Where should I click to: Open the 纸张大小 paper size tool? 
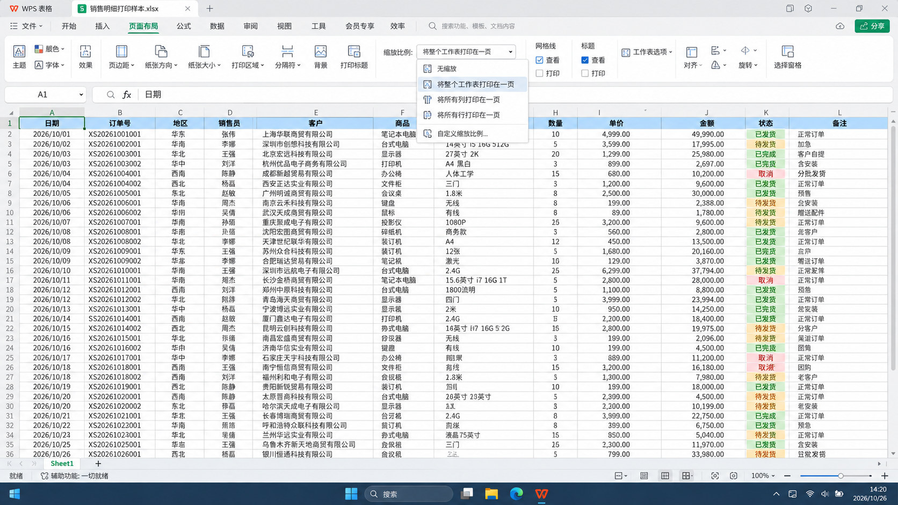tap(204, 56)
